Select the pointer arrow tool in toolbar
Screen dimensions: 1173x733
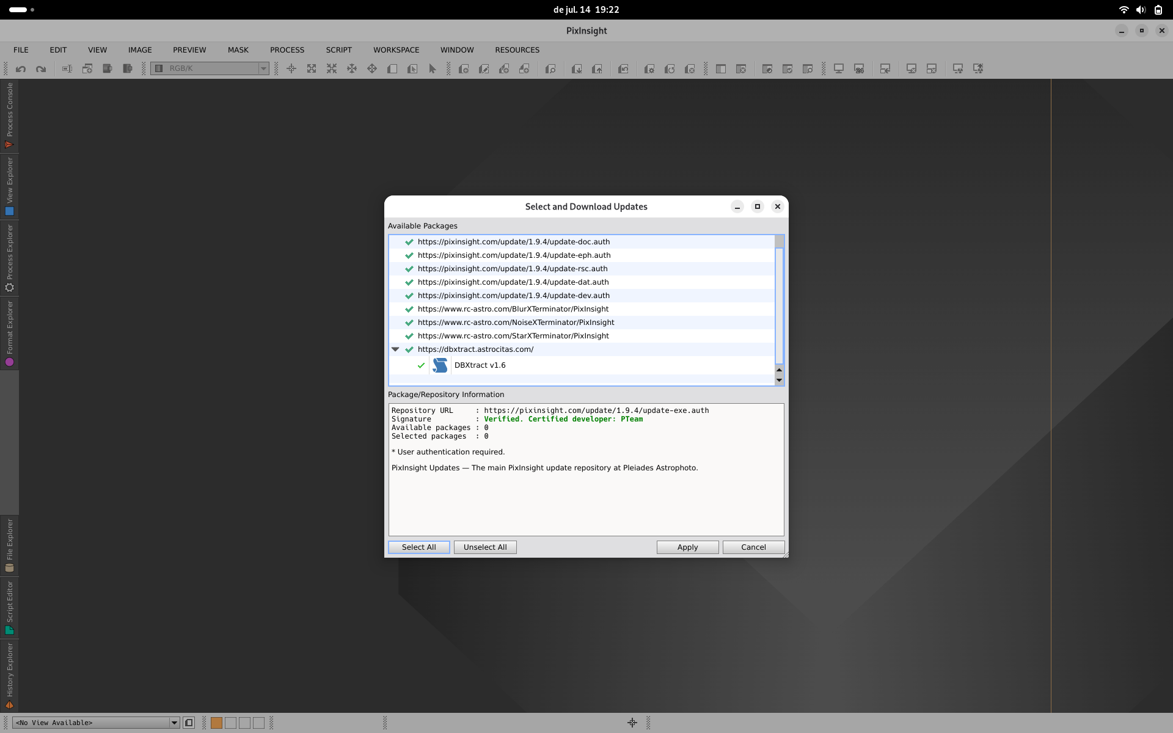pos(433,69)
